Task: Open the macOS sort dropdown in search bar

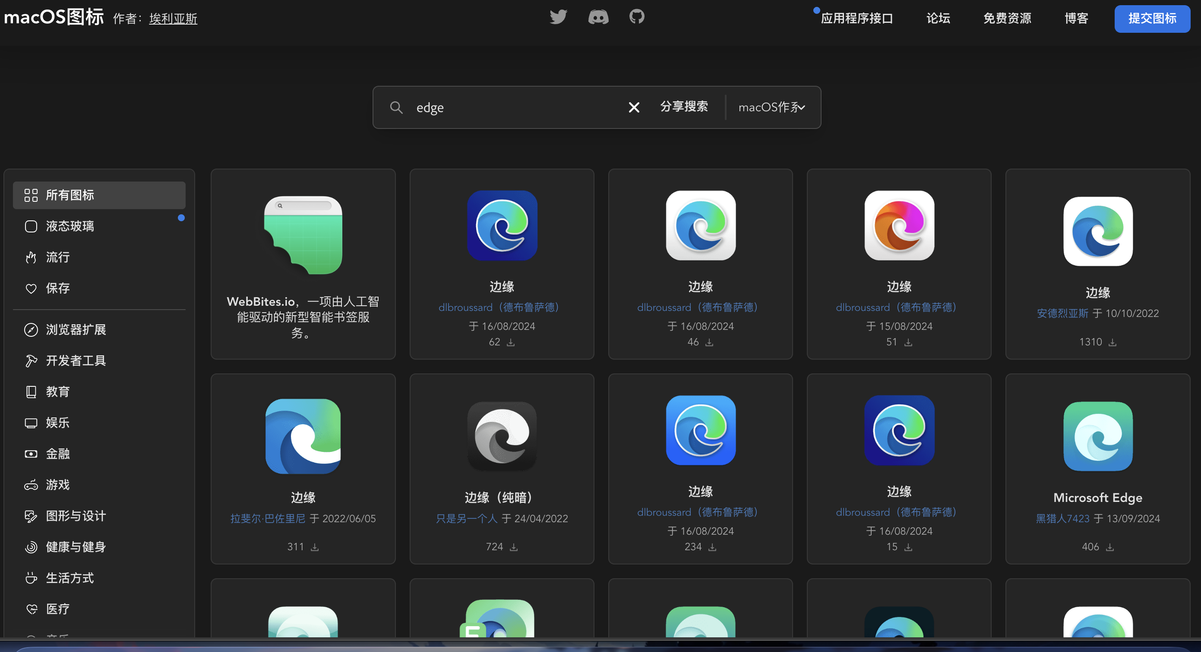Action: click(771, 107)
